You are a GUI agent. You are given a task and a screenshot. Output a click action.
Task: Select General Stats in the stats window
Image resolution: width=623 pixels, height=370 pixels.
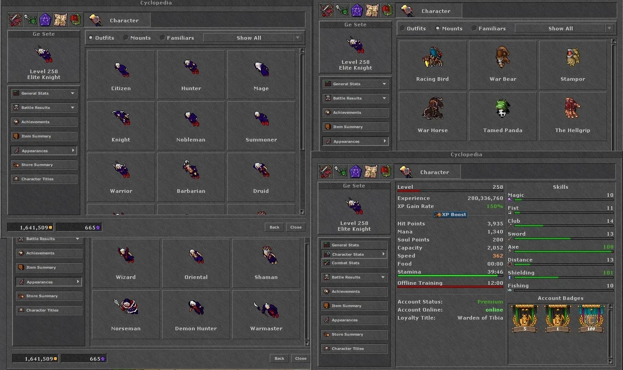pyautogui.click(x=354, y=245)
